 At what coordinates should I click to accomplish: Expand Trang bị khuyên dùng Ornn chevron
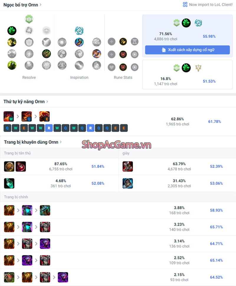coord(61,142)
